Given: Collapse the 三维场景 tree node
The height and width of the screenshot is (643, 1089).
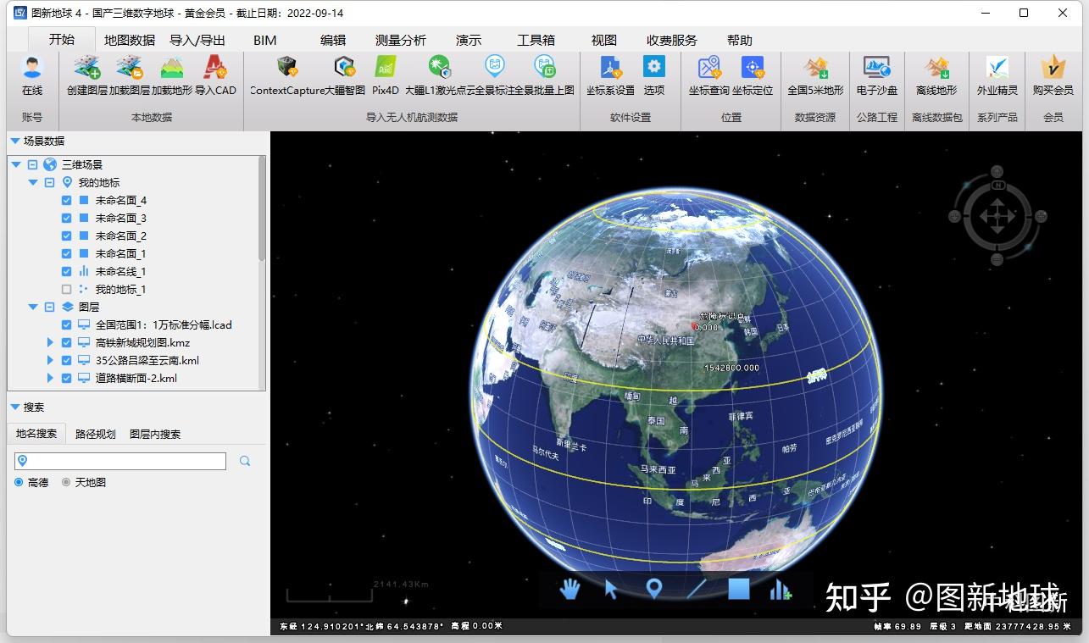Looking at the screenshot, I should click(15, 164).
